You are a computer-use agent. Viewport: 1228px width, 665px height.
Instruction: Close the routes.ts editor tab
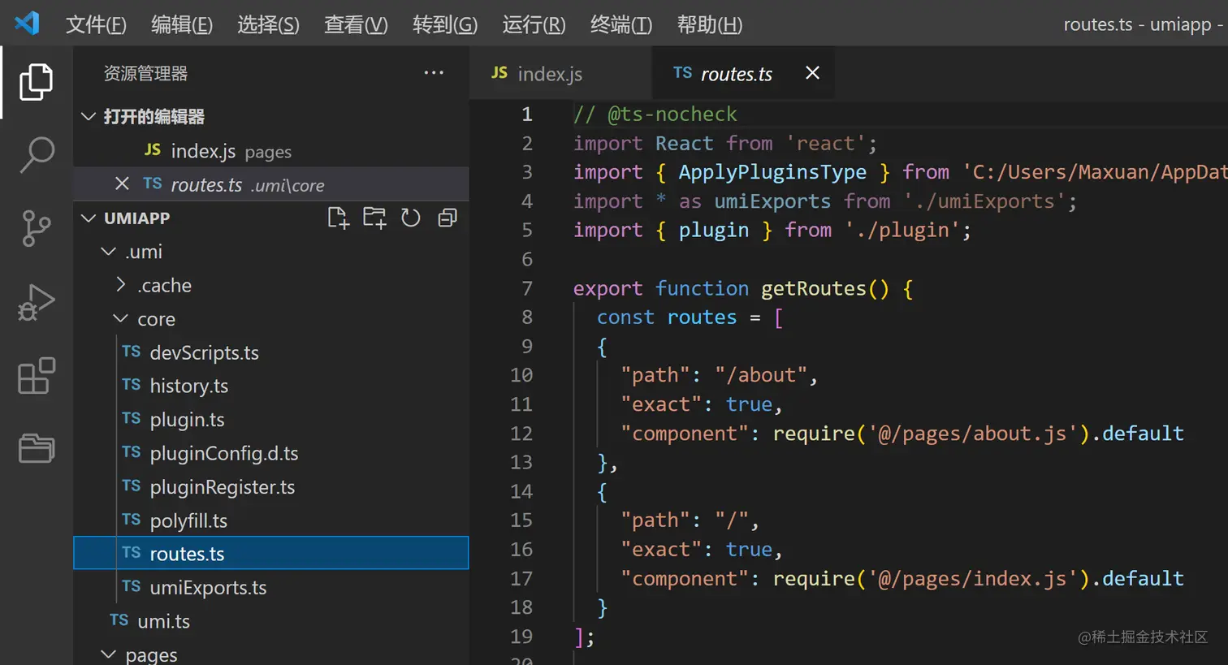(x=812, y=73)
